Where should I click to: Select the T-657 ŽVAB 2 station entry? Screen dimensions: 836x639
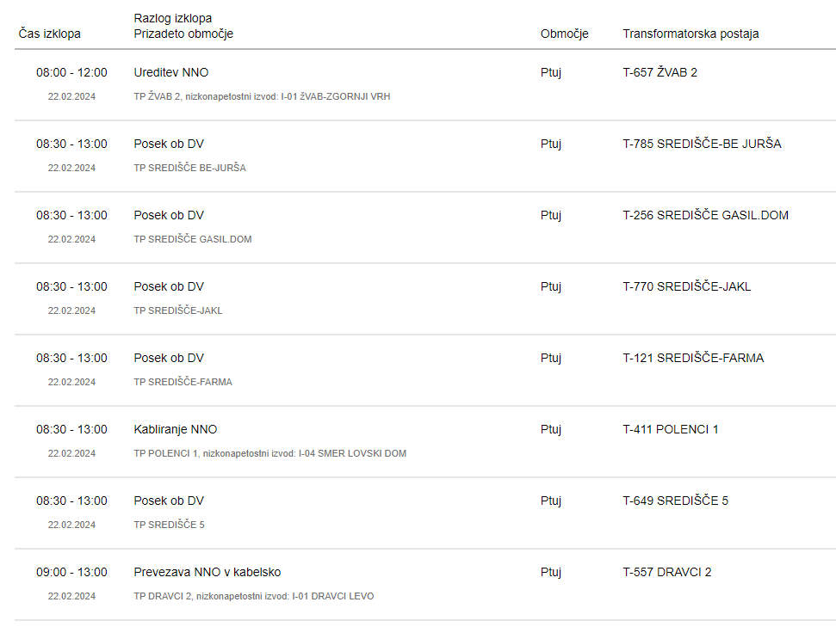coord(660,72)
